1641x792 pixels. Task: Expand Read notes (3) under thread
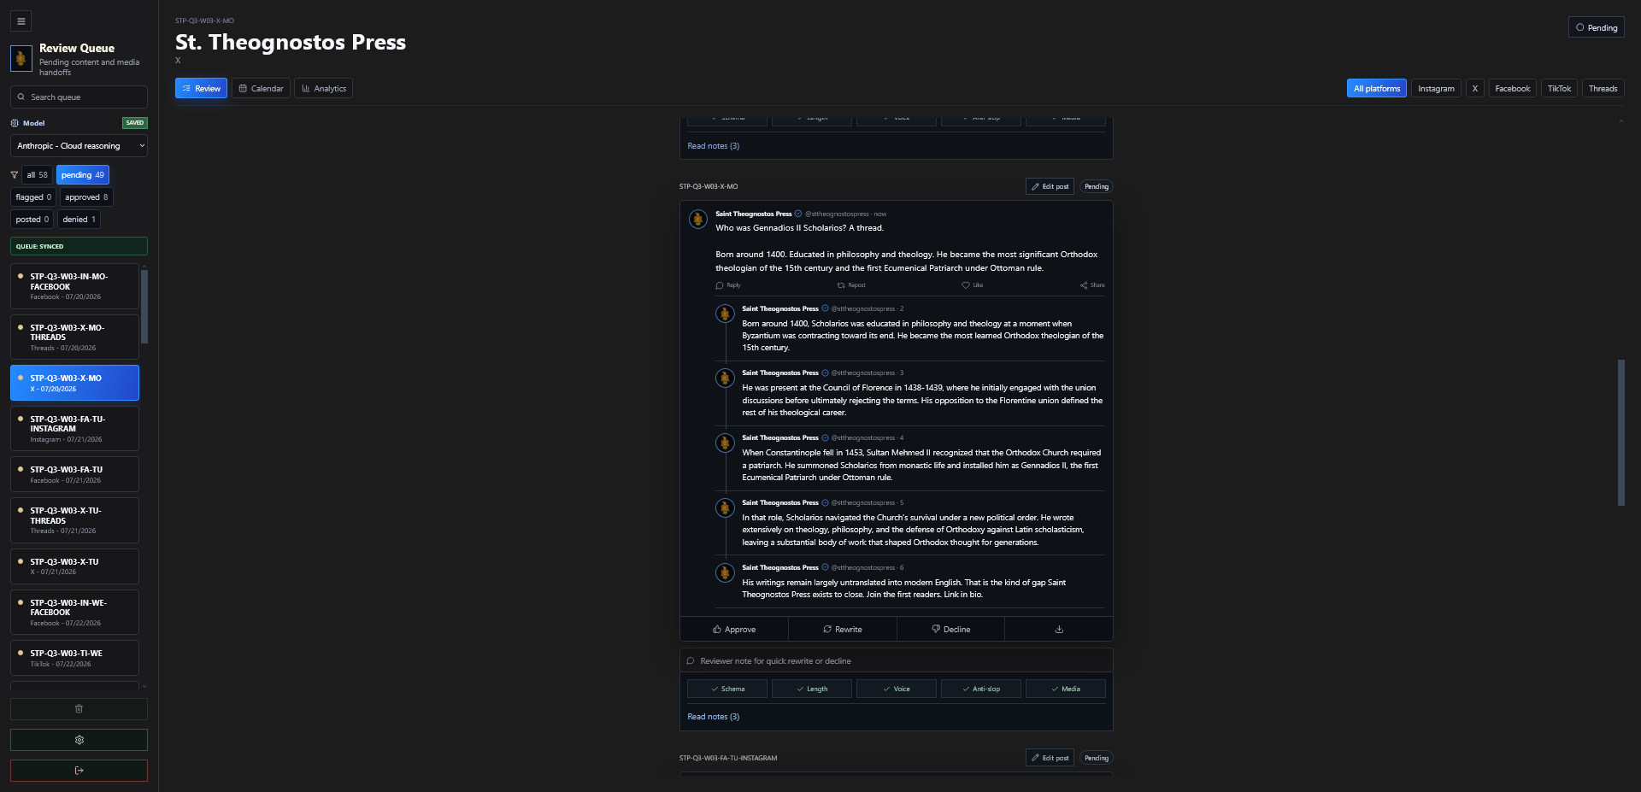click(x=714, y=717)
